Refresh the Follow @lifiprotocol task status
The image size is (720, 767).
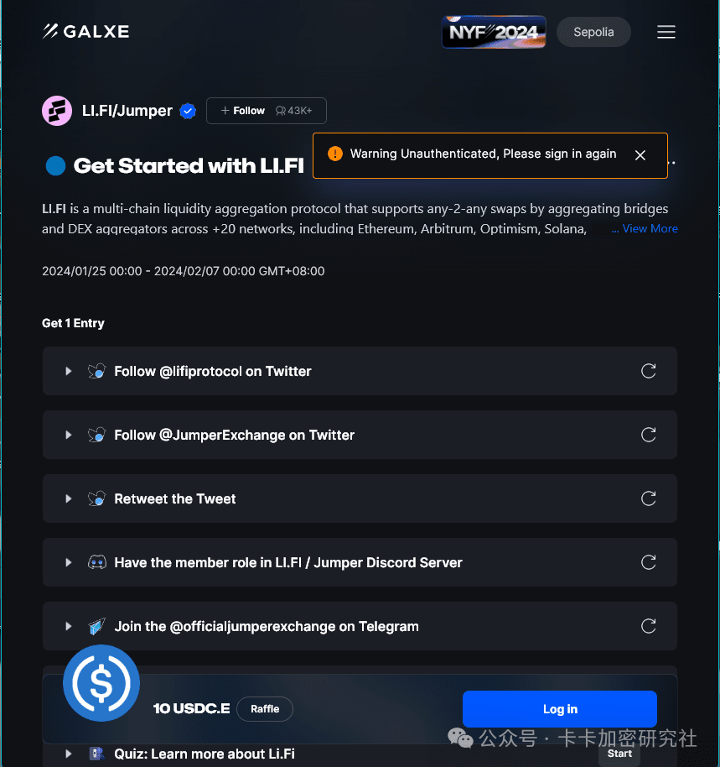click(x=648, y=371)
